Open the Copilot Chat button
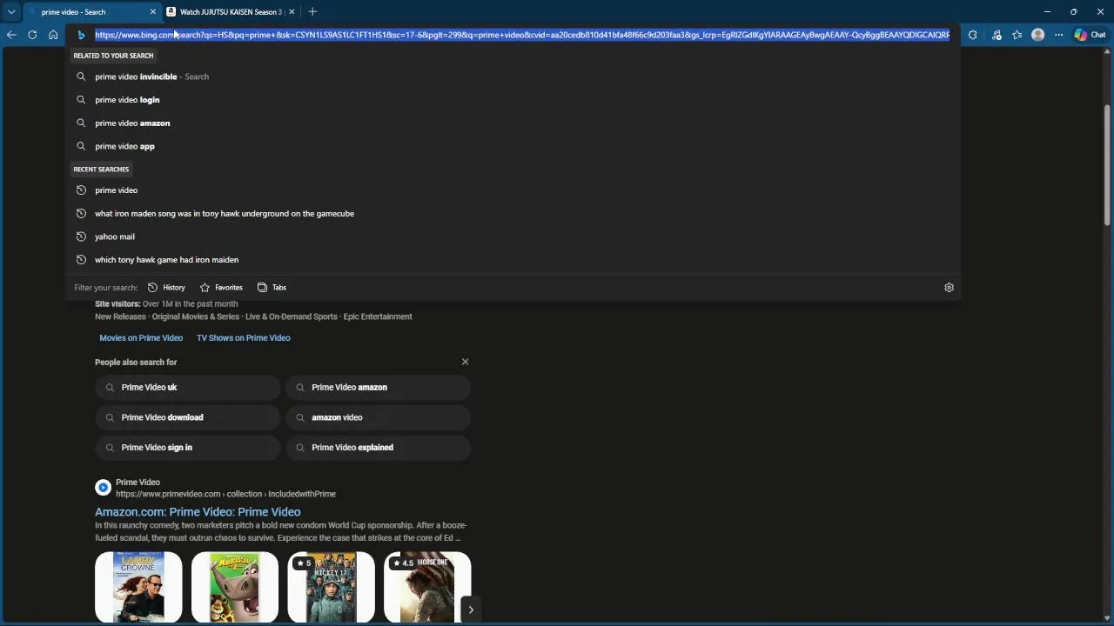Viewport: 1114px width, 626px height. [1089, 35]
